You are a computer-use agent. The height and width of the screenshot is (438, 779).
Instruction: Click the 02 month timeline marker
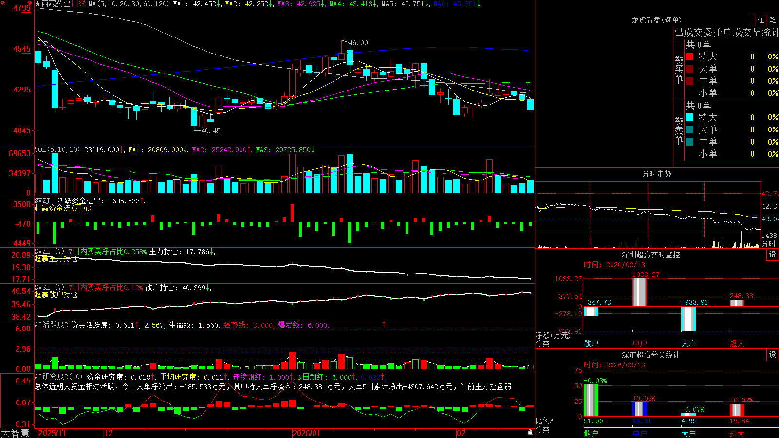(x=461, y=433)
